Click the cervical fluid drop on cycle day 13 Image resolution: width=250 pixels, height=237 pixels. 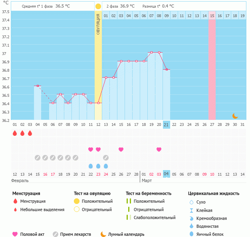(106, 166)
